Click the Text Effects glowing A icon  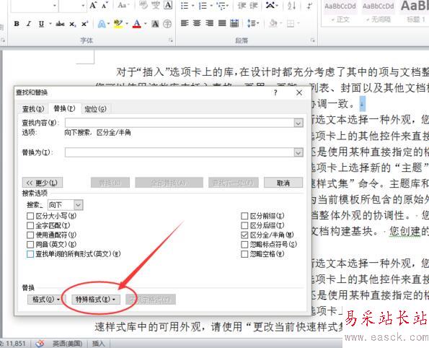(x=102, y=24)
